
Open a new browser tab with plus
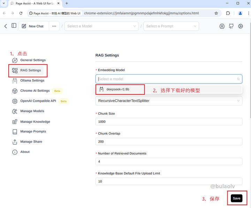pos(67,3)
